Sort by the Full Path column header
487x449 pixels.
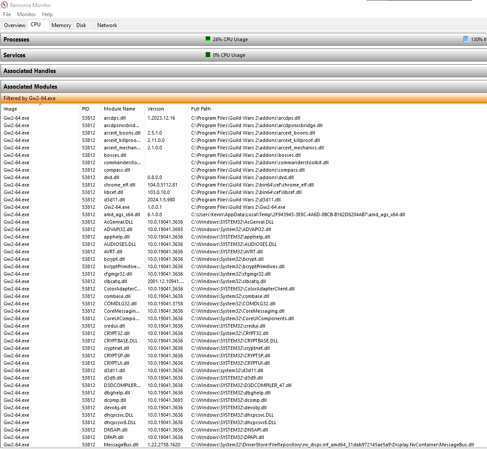click(x=338, y=109)
